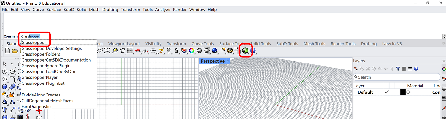Click Move layer down triangle icon

[386, 69]
